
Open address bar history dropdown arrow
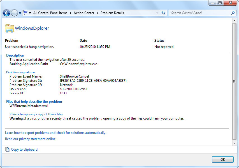pos(157,13)
